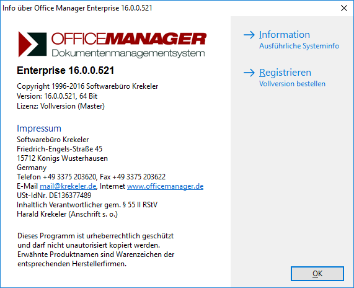The width and height of the screenshot is (354, 288).
Task: Confirm the dialog with the OK button
Action: click(317, 274)
